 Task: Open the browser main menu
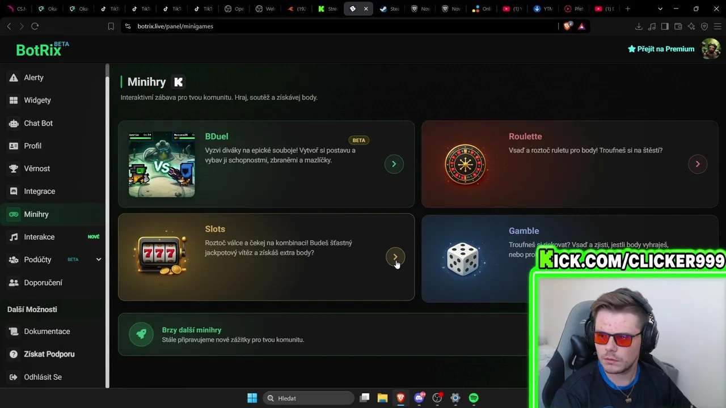717,26
